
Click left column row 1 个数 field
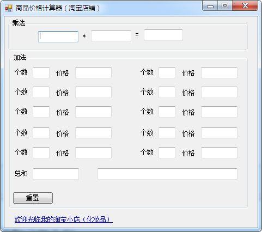[x=41, y=72]
